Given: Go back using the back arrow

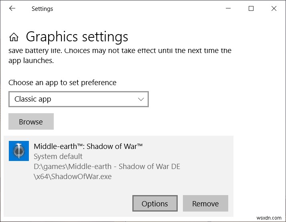Looking at the screenshot, I should [12, 8].
